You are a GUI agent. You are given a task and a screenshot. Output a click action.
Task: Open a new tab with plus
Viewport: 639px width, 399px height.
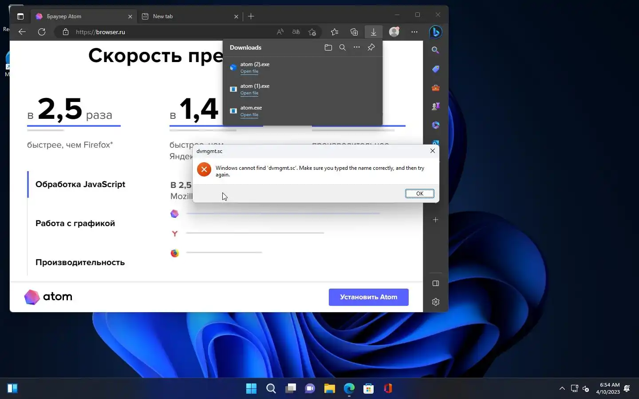(251, 16)
